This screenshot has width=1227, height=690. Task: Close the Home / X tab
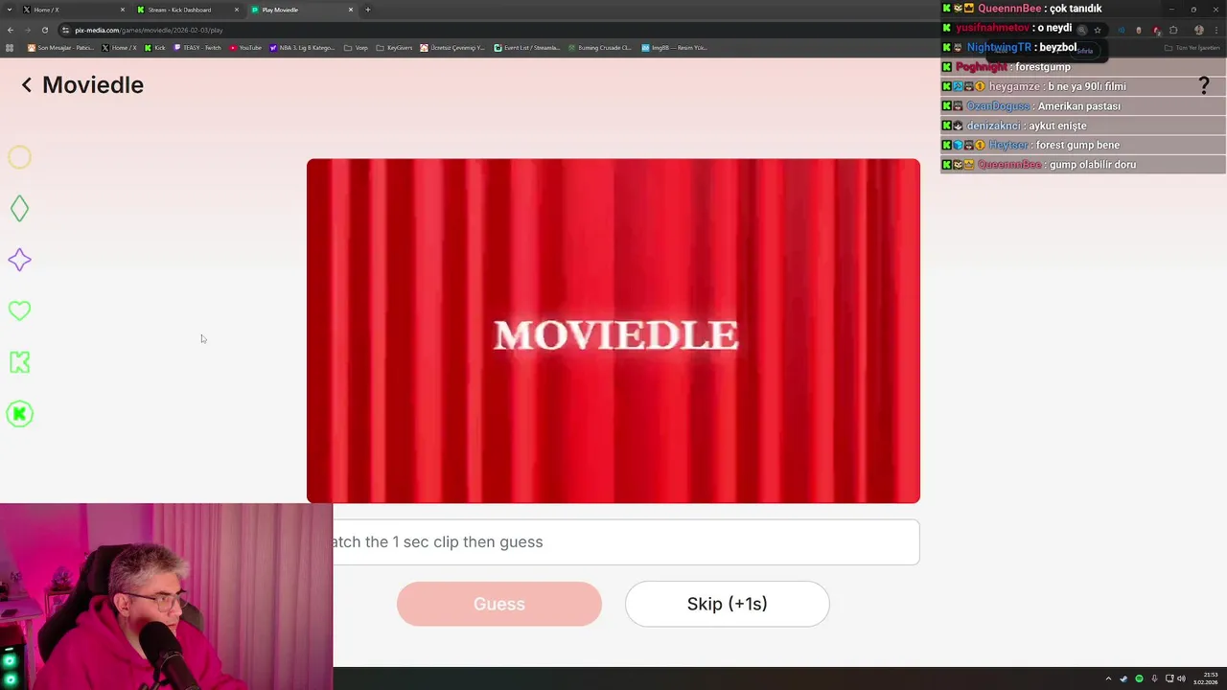123,10
